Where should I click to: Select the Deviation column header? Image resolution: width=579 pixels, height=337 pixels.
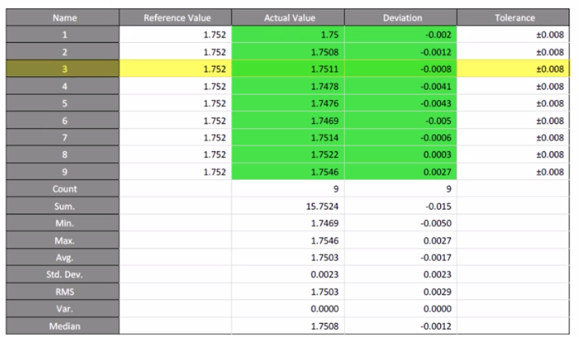pyautogui.click(x=401, y=18)
